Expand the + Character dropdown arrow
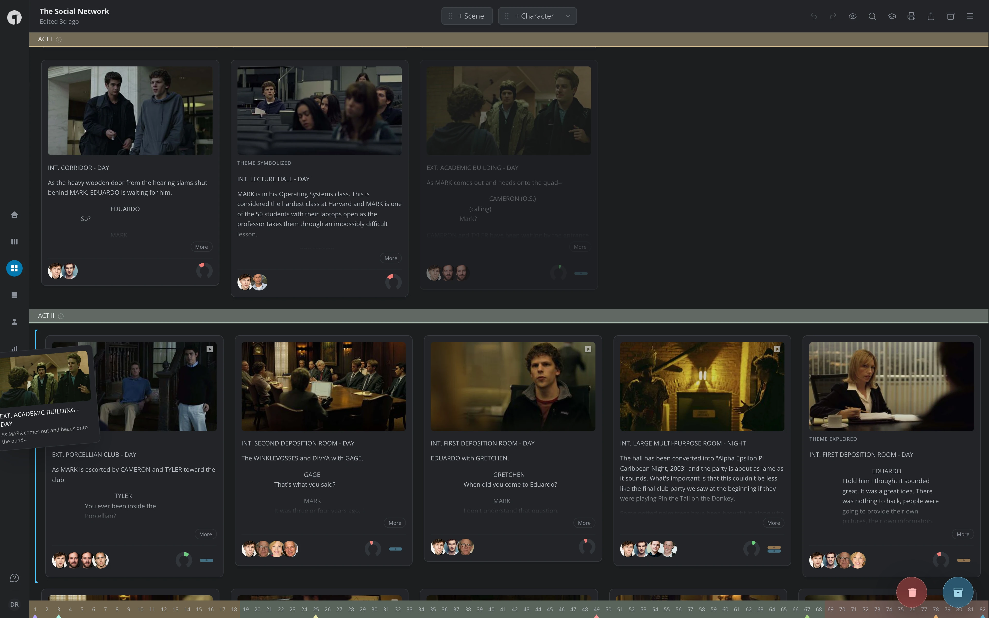The image size is (989, 618). 568,16
